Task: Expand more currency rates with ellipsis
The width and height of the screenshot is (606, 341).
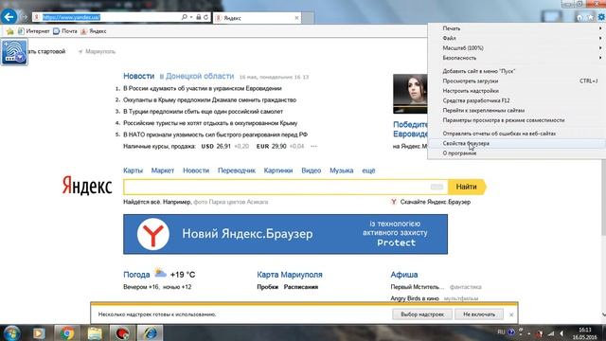Action: 313,147
